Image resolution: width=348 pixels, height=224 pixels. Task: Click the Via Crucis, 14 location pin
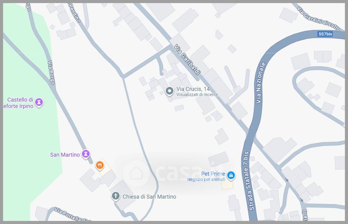pyautogui.click(x=170, y=92)
